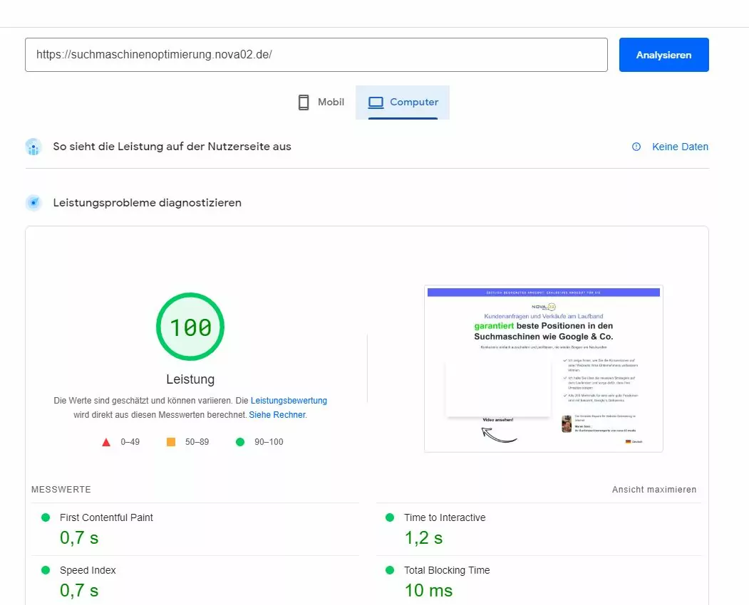This screenshot has height=605, width=749.
Task: Click the Keine Daten link
Action: click(x=680, y=147)
